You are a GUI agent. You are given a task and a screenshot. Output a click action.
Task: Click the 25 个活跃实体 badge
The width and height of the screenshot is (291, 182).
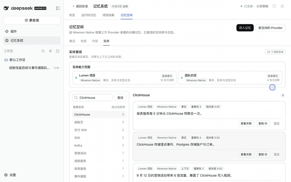[x=275, y=52]
